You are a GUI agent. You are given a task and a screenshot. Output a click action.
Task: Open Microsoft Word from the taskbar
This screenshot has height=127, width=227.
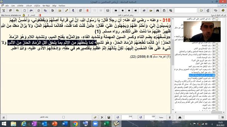point(65,124)
